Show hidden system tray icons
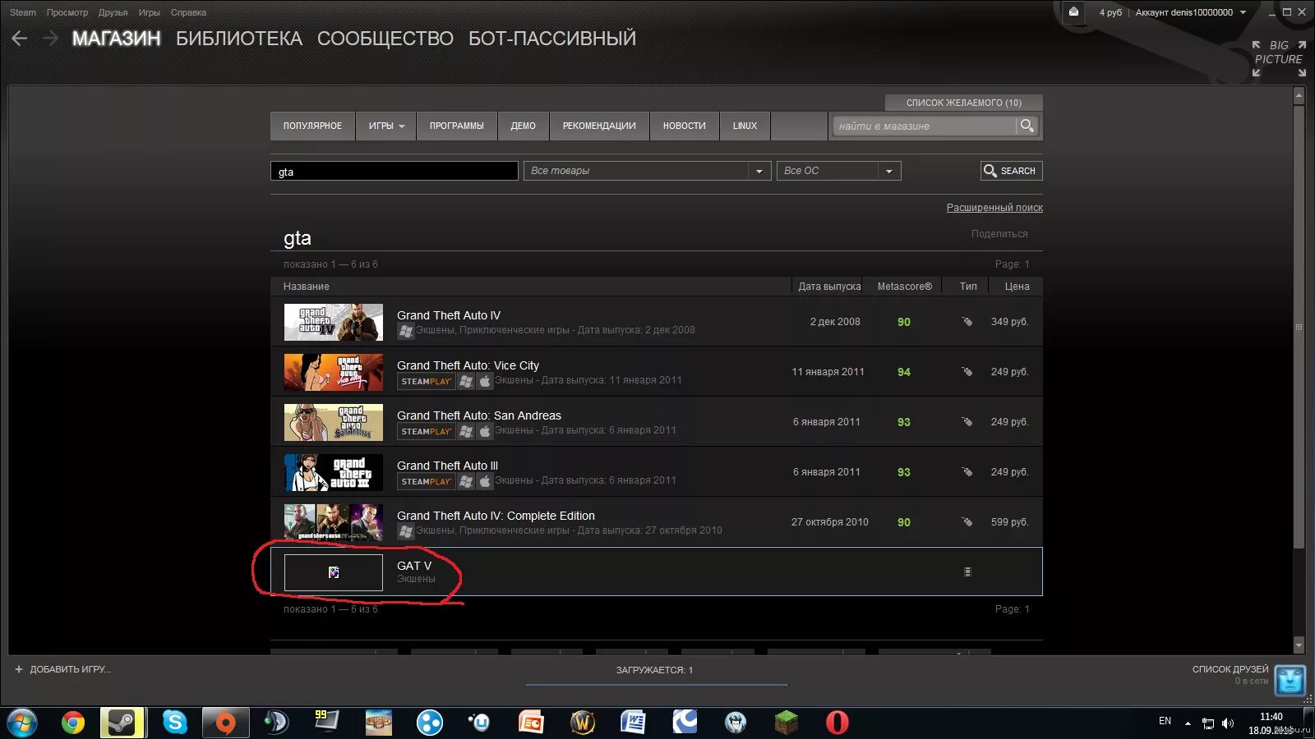Viewport: 1315px width, 739px height. pyautogui.click(x=1188, y=723)
